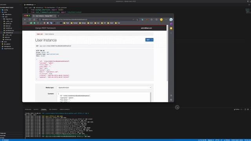Open the Media type dropdown
This screenshot has width=251, height=141.
pos(104,88)
